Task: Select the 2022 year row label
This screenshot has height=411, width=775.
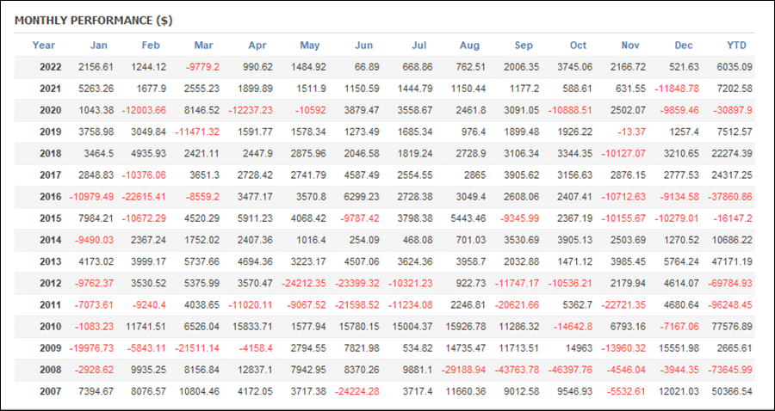Action: [51, 67]
